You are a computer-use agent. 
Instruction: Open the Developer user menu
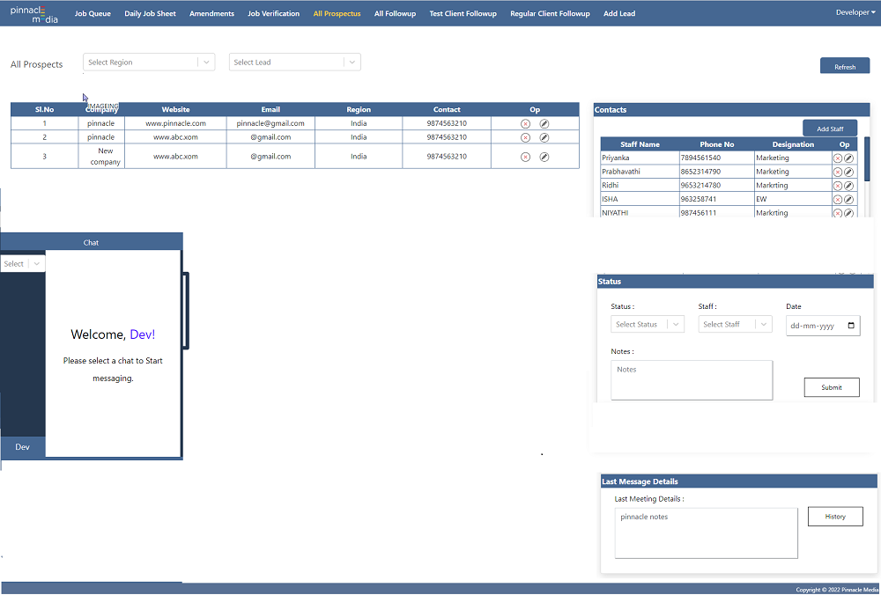(x=853, y=12)
